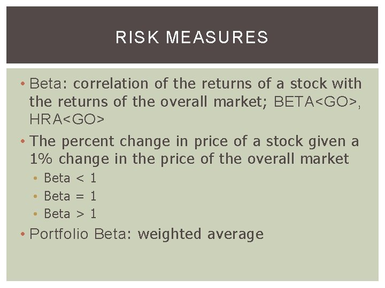This screenshot has height=288, width=385.
Task: Click the "weighted average" text
Action: click(201, 234)
